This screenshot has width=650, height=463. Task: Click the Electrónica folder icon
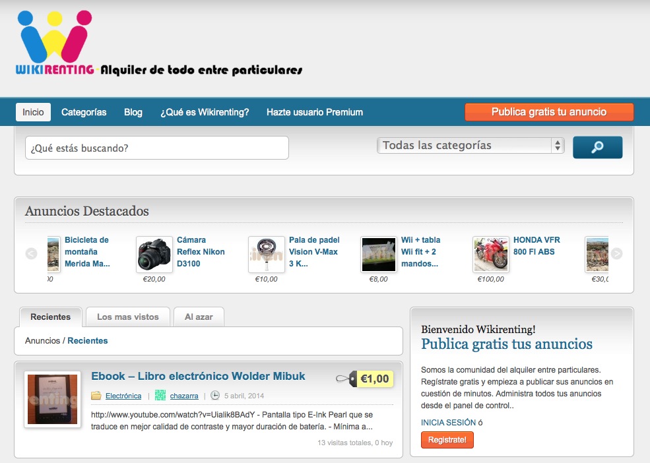tap(96, 396)
